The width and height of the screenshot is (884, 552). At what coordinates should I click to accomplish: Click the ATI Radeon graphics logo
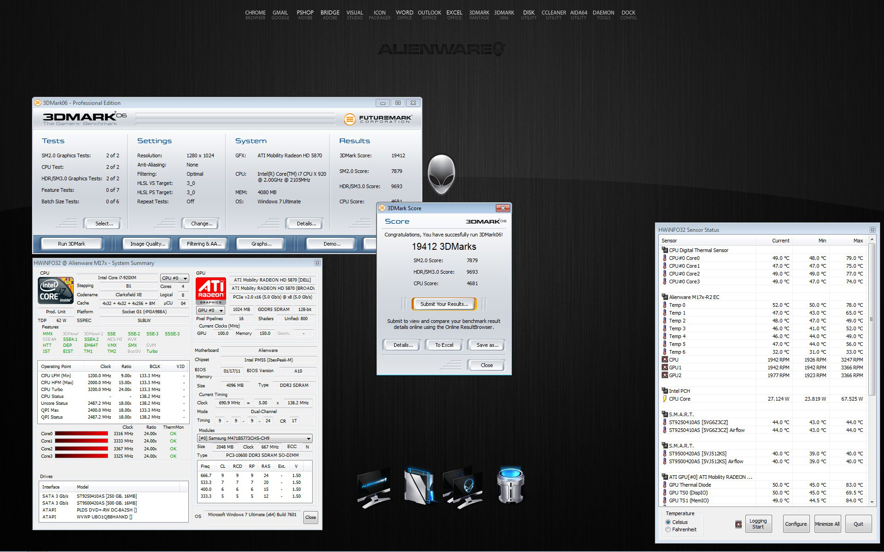coord(211,291)
